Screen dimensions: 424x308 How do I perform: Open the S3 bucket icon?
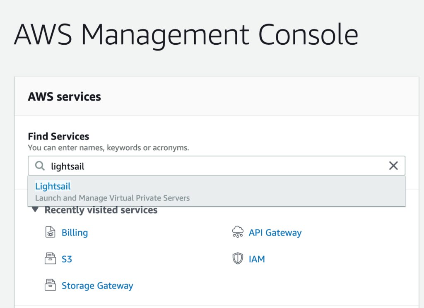point(50,258)
